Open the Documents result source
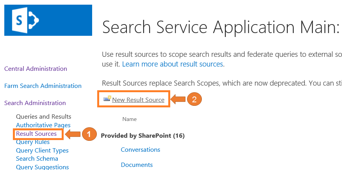Image resolution: width=342 pixels, height=170 pixels. point(137,165)
